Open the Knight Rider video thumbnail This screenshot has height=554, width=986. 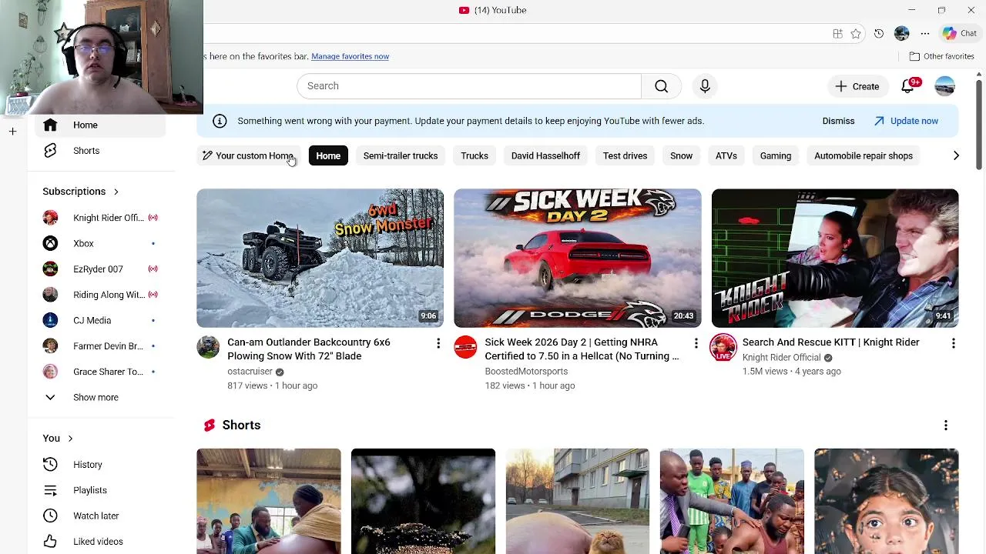[835, 258]
